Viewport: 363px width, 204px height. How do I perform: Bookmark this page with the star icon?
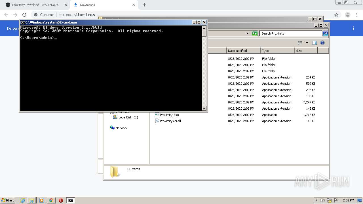336,15
